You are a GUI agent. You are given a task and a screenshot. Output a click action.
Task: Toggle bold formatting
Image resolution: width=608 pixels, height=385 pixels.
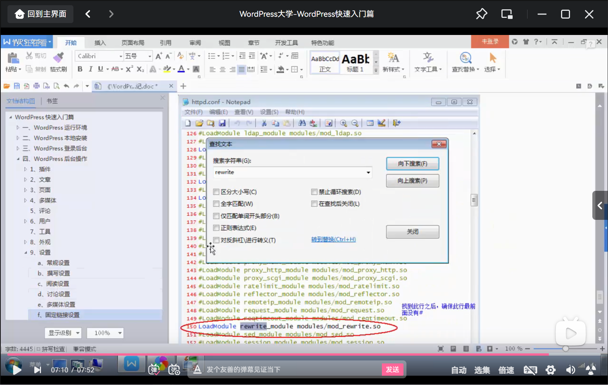point(80,69)
